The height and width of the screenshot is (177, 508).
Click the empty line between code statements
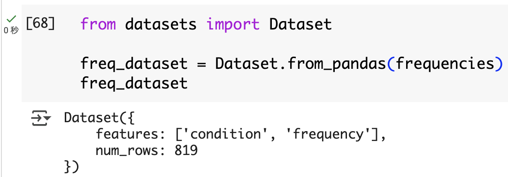[259, 44]
